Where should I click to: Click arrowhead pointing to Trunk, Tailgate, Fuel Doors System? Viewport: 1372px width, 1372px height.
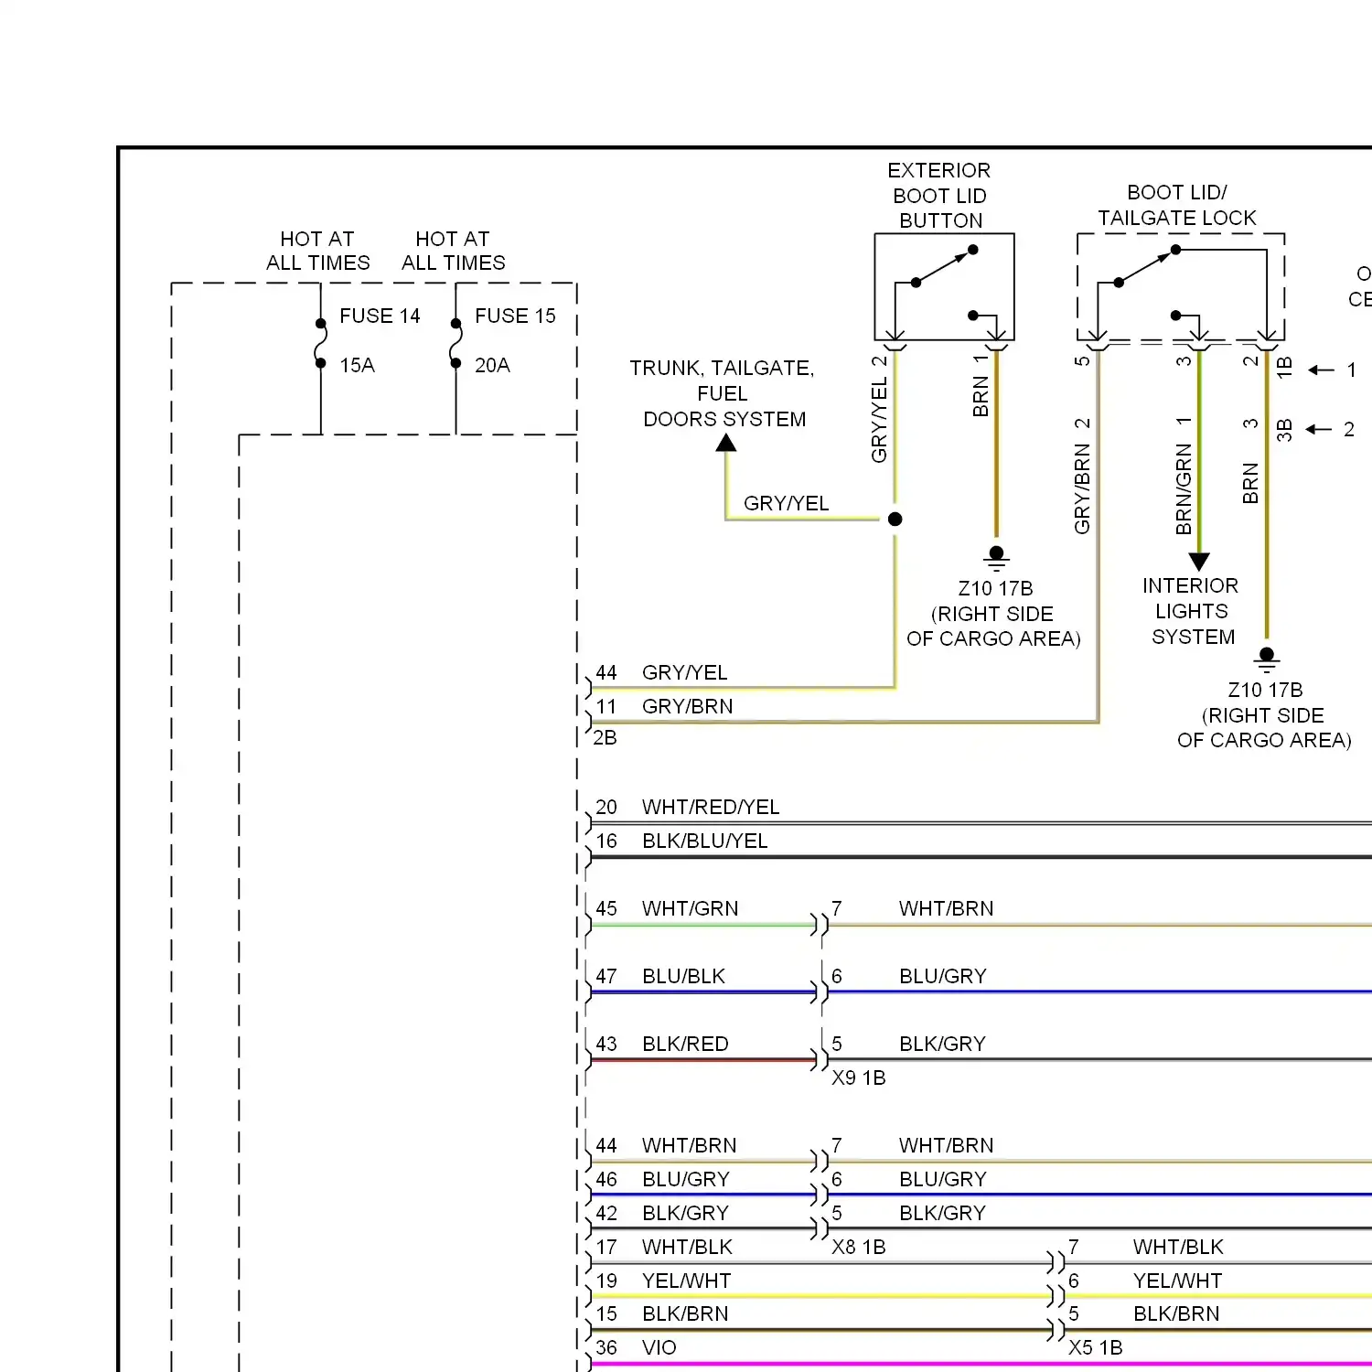[726, 443]
